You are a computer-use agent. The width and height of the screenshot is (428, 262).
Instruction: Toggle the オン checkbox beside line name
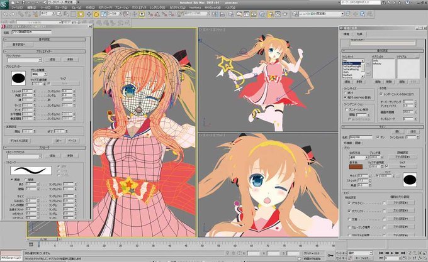click(x=378, y=137)
